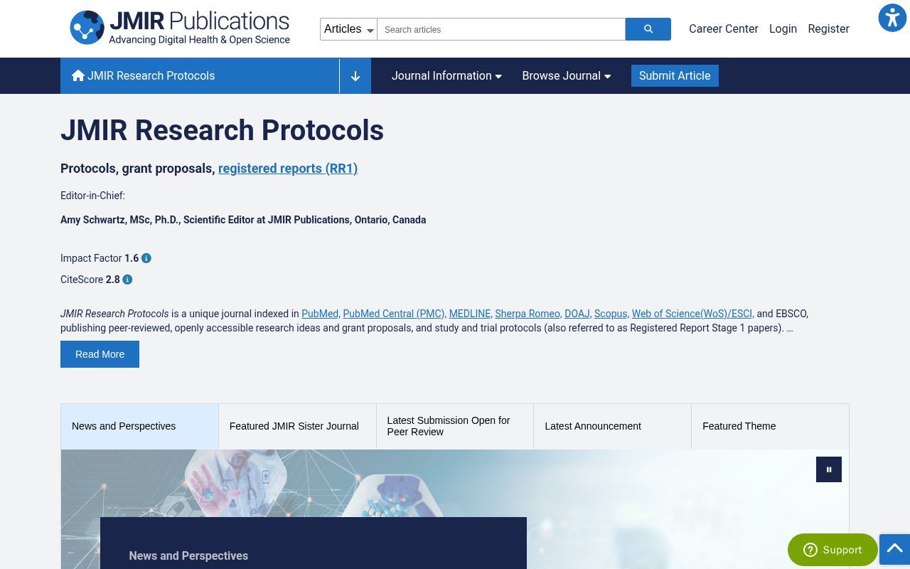This screenshot has width=910, height=569.
Task: Open the Web of Science(WoS)/ESCI link
Action: pos(692,314)
